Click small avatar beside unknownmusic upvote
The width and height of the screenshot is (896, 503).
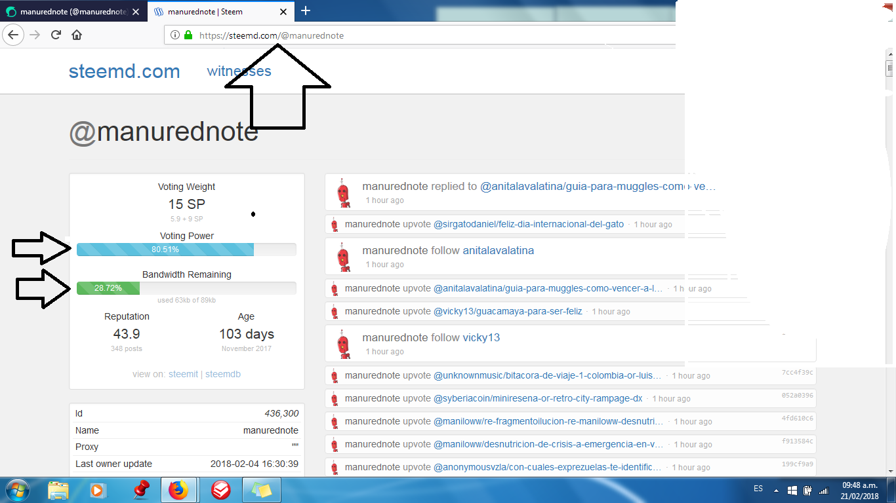335,376
